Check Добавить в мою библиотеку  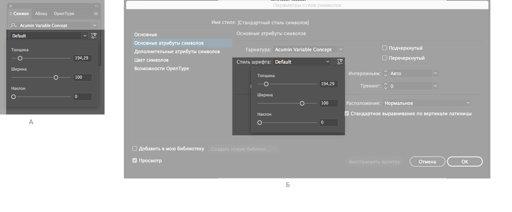pyautogui.click(x=135, y=148)
